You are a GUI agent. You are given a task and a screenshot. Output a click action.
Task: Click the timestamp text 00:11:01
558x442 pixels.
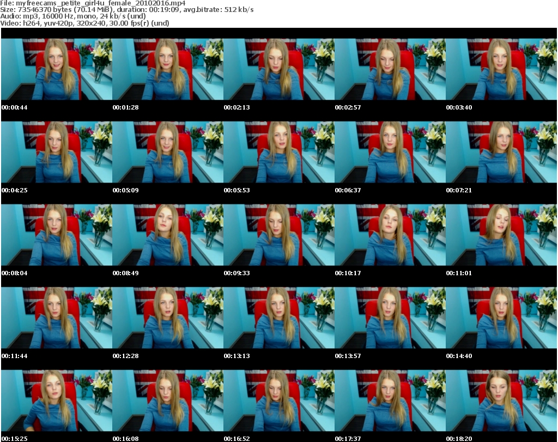(459, 273)
